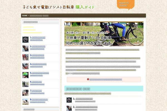The width and height of the screenshot is (167, 111).
Task: Click the site title logo 子ども乗せ電動アシスト自転車 購入ガイド
Action: point(58,7)
